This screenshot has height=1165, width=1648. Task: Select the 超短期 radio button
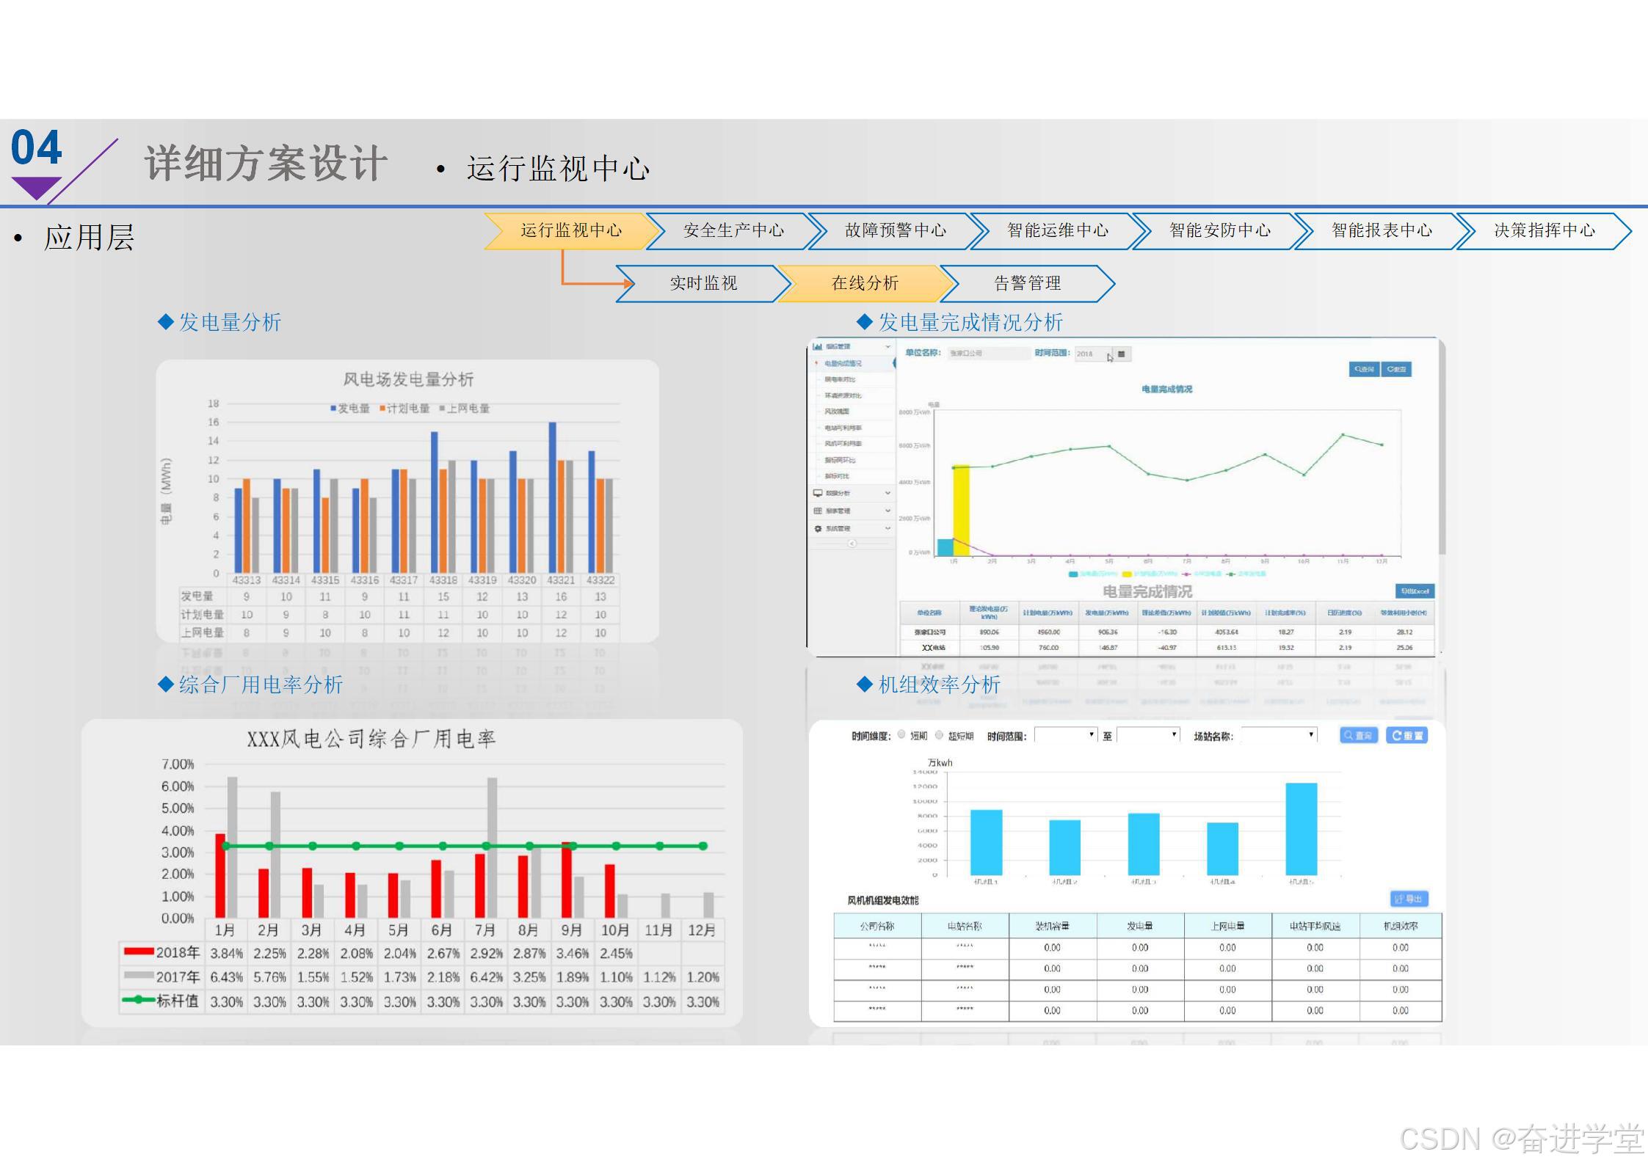(939, 734)
